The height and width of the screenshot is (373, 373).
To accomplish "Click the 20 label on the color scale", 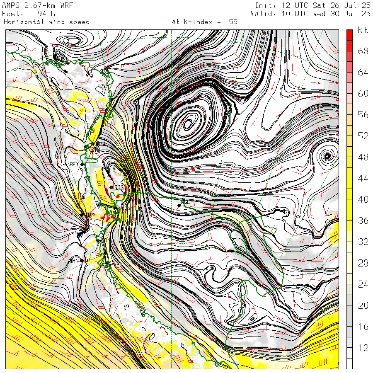I will pos(363,305).
